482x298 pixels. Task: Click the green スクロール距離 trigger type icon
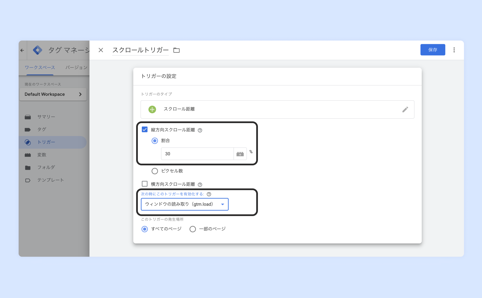(x=152, y=109)
